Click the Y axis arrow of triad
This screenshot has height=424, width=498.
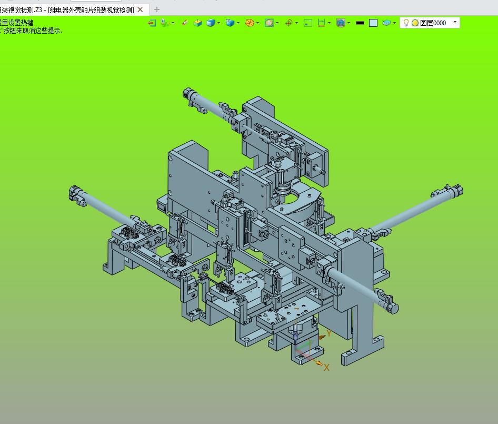pos(322,337)
